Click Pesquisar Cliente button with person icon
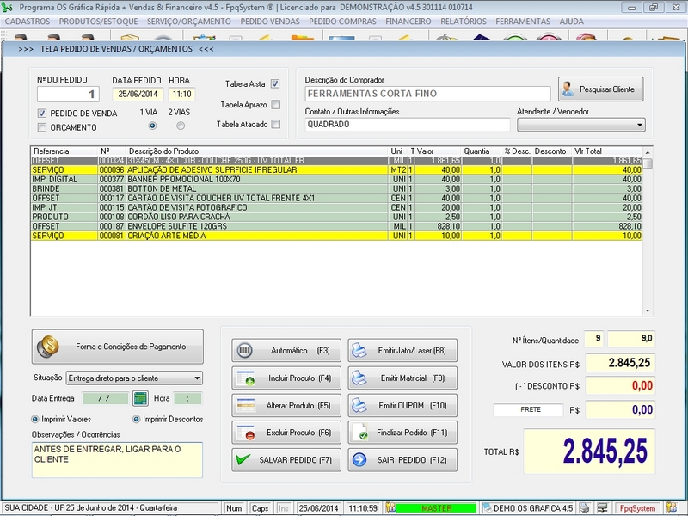 point(600,89)
